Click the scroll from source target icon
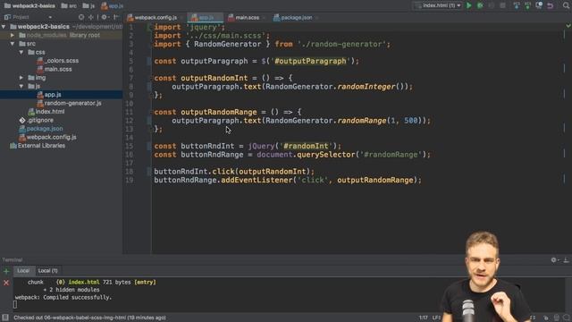Screen dimensions: 572x322 [x=81, y=17]
